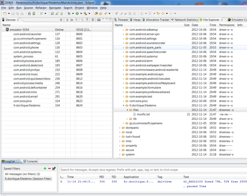
Task: Select All messages (no filters) entry
Action: [x=22, y=174]
